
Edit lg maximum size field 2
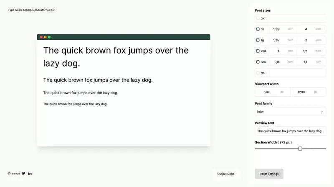311,40
